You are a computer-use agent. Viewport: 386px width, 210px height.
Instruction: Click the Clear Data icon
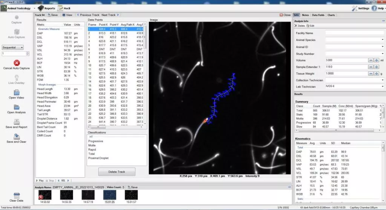pyautogui.click(x=17, y=195)
